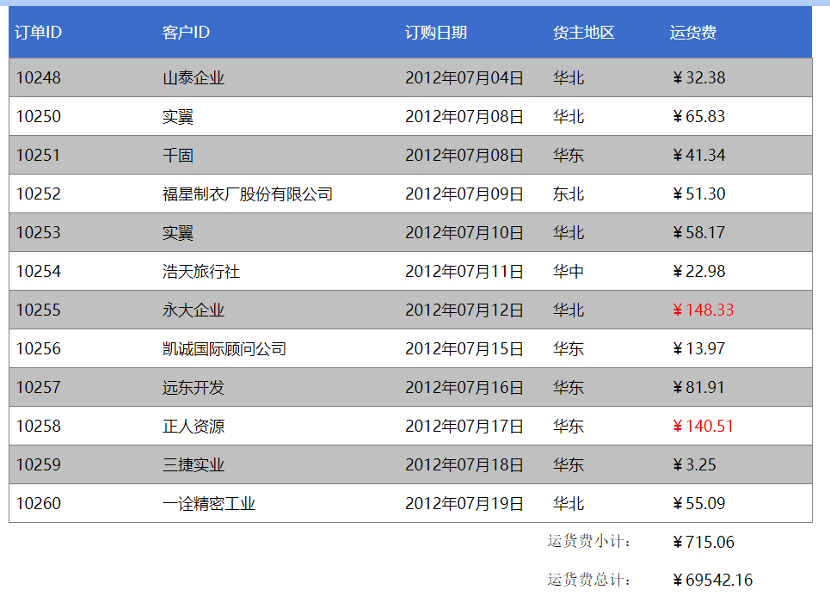Select order ID 10251 cell
This screenshot has width=830, height=596.
(x=39, y=155)
